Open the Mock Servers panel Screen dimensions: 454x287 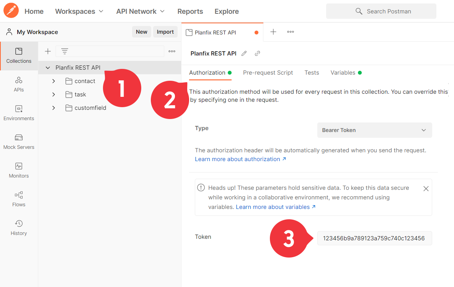pos(19,142)
